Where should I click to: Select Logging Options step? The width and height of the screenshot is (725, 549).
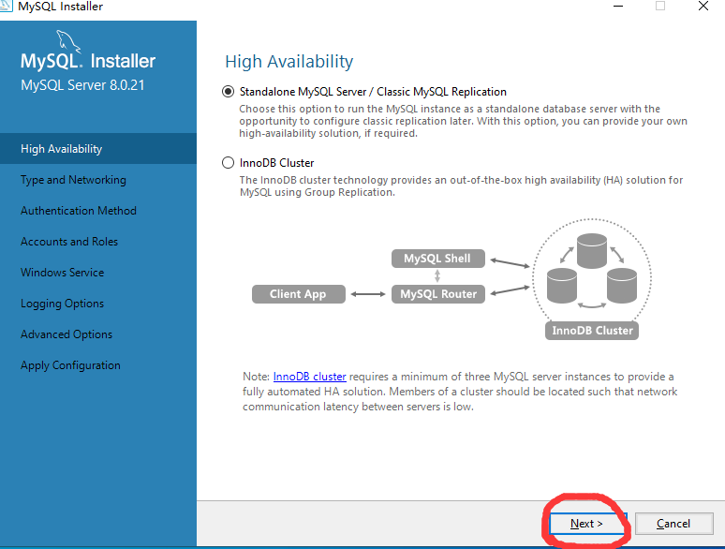click(x=62, y=304)
